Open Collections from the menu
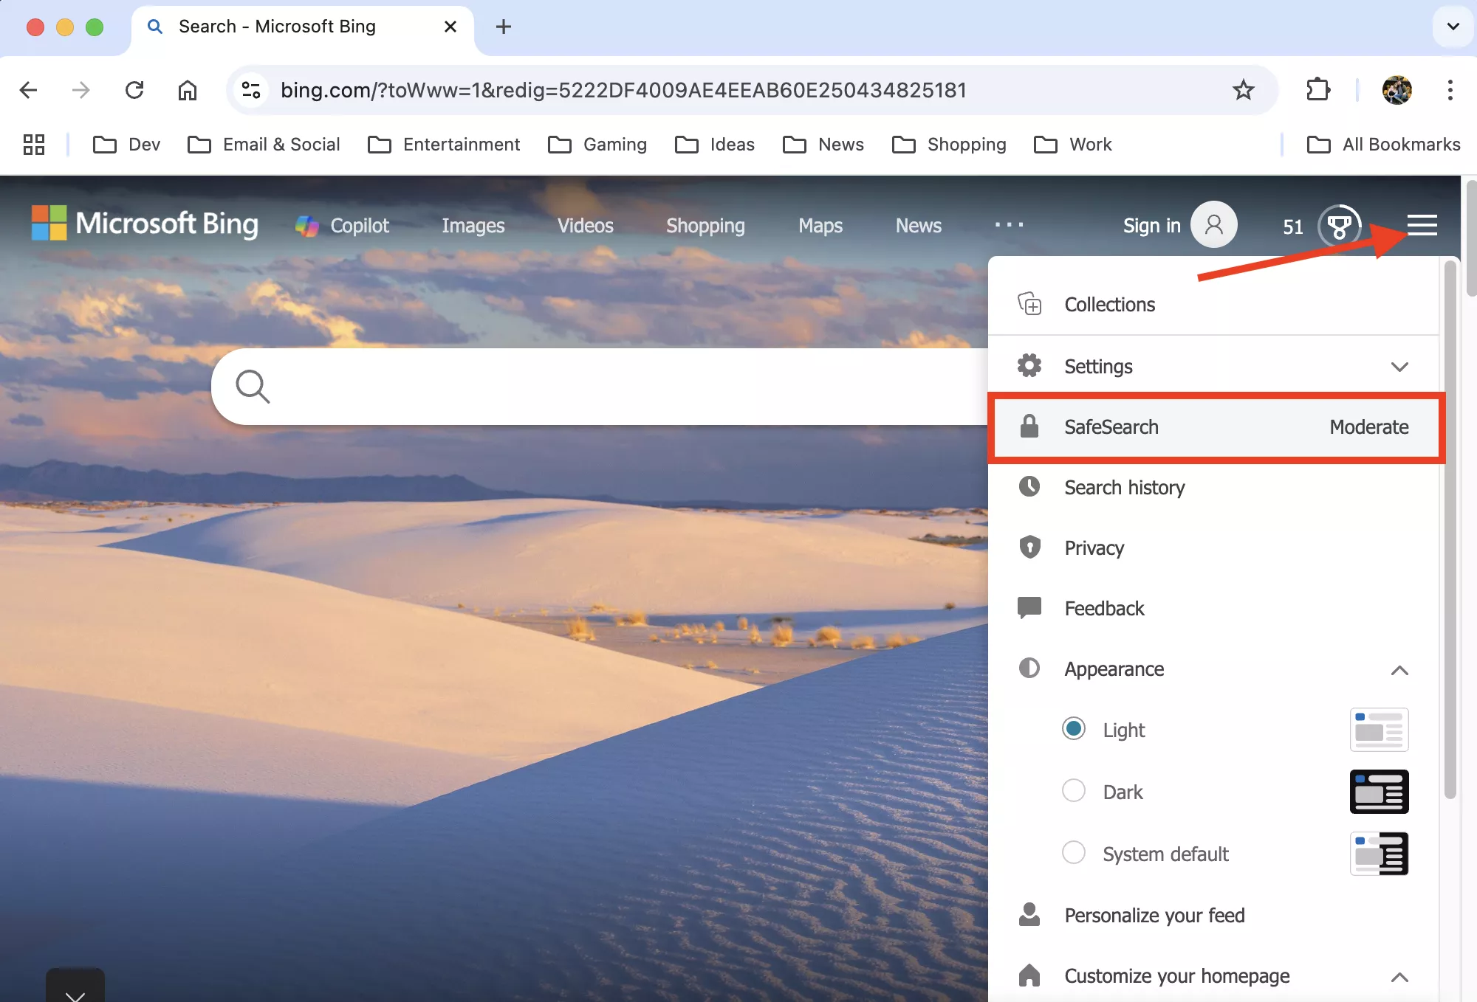 click(1109, 305)
